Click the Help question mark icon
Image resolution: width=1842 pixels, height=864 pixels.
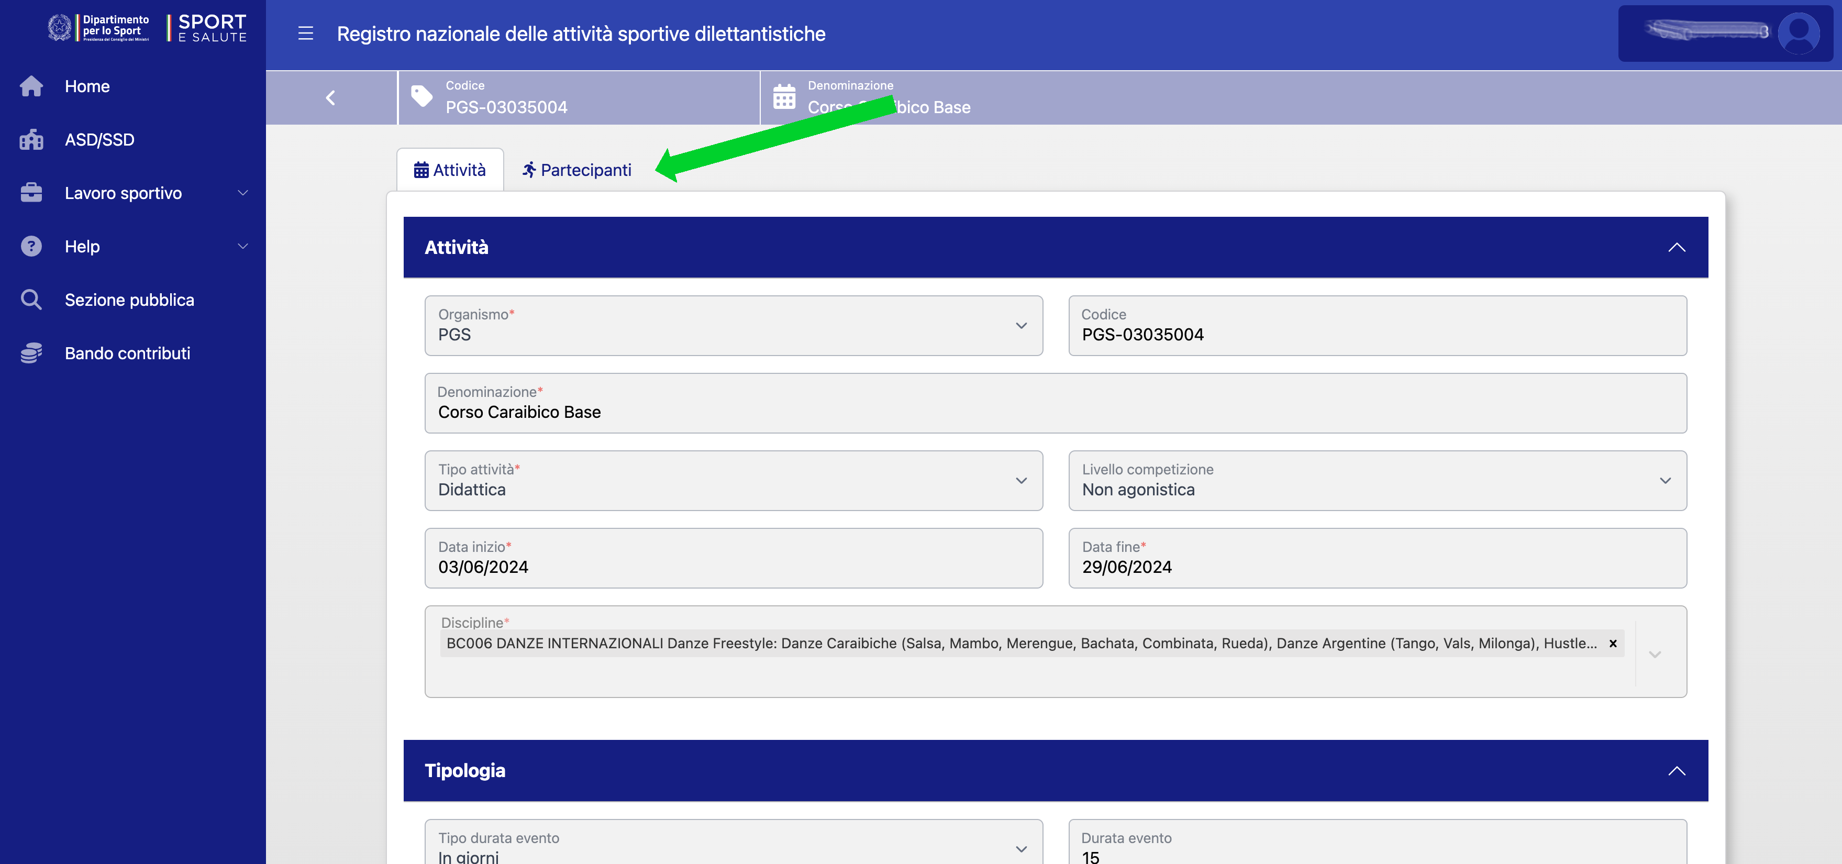(31, 246)
